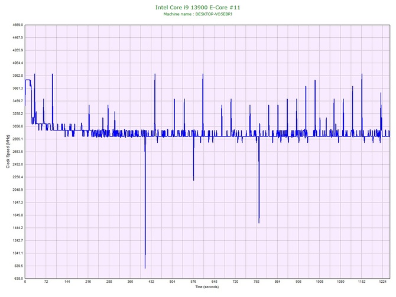Image resolution: width=396 pixels, height=297 pixels.
Task: Click the 4265.9 y-axis value
Action: 18,50
